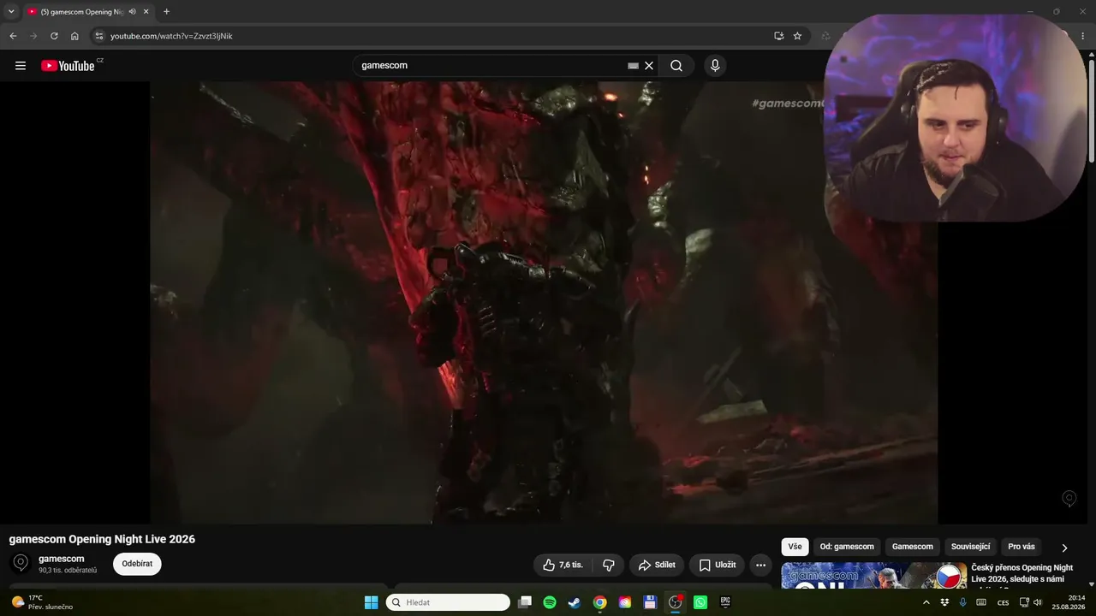
Task: Reload the YouTube page
Action: tap(54, 36)
